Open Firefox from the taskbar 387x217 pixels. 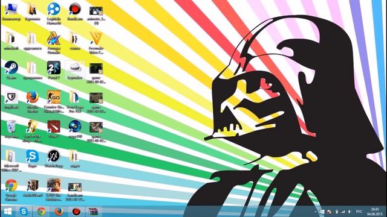59,212
